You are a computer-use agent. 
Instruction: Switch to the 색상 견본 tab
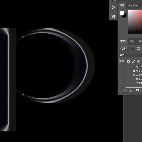point(133,5)
